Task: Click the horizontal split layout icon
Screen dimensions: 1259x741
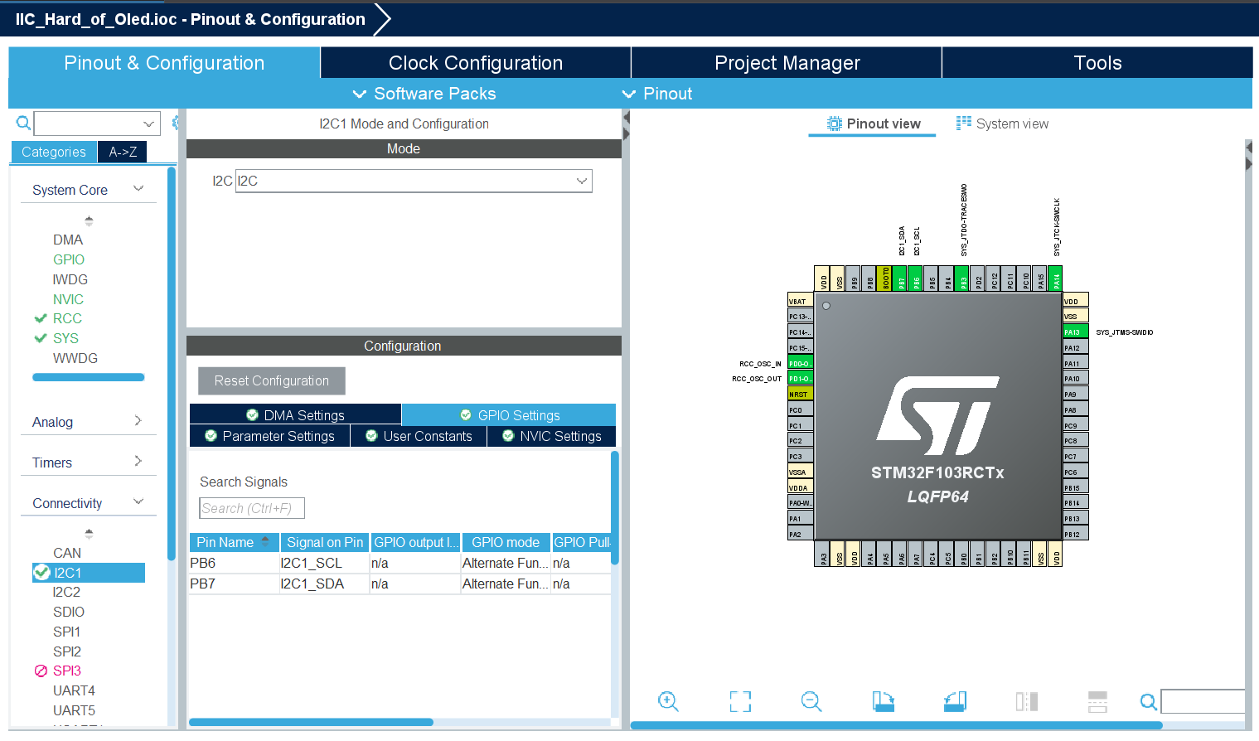Action: [1097, 701]
